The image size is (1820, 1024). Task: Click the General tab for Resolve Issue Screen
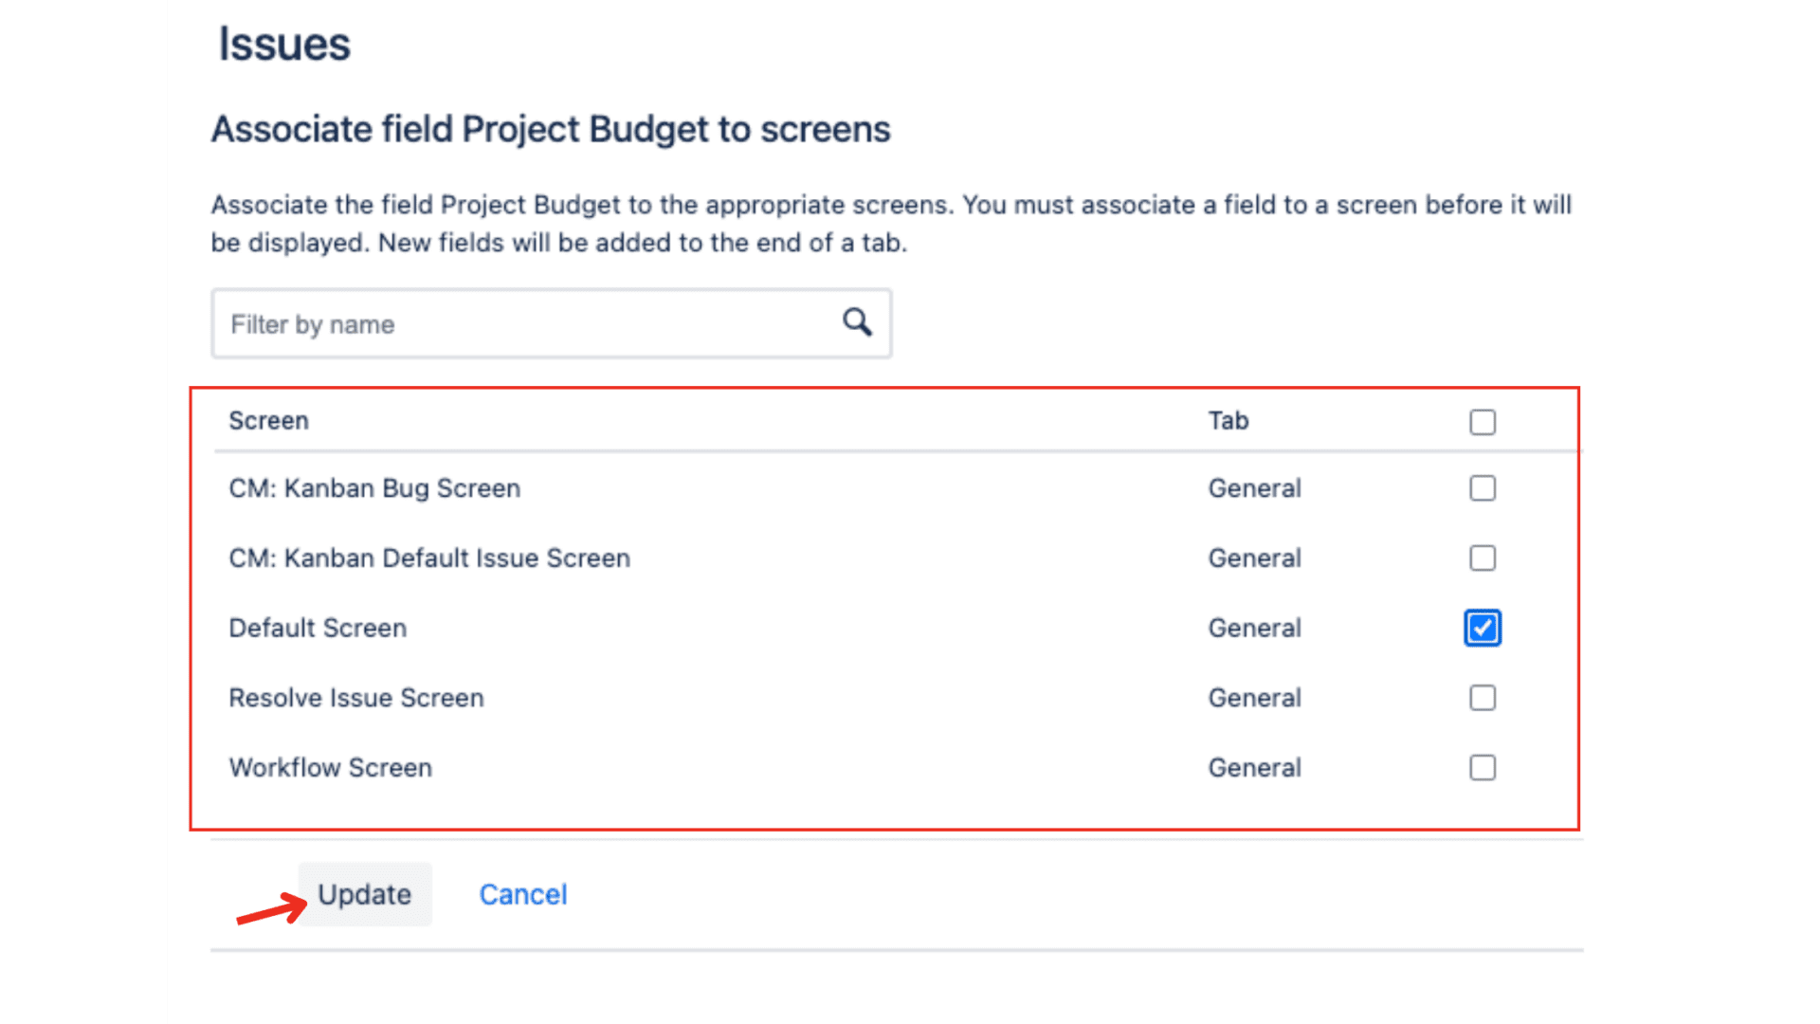pos(1254,697)
